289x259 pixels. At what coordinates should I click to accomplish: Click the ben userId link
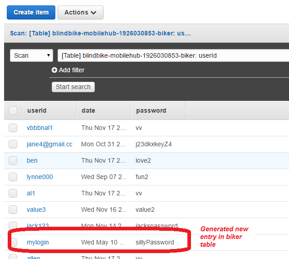pos(32,160)
